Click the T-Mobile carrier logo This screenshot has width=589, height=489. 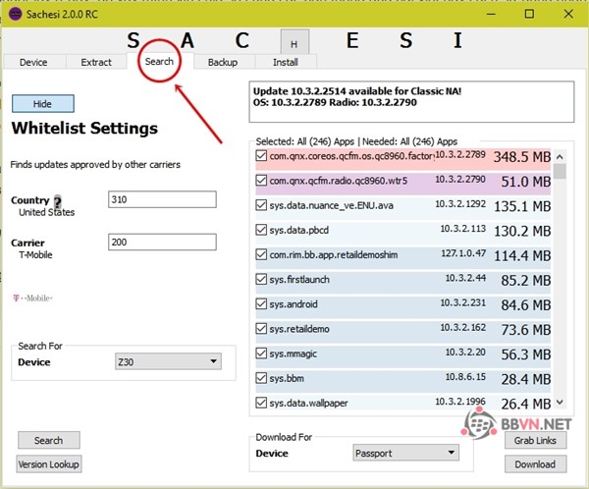[31, 298]
